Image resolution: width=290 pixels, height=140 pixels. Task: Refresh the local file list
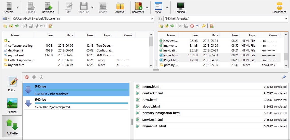(17, 26)
